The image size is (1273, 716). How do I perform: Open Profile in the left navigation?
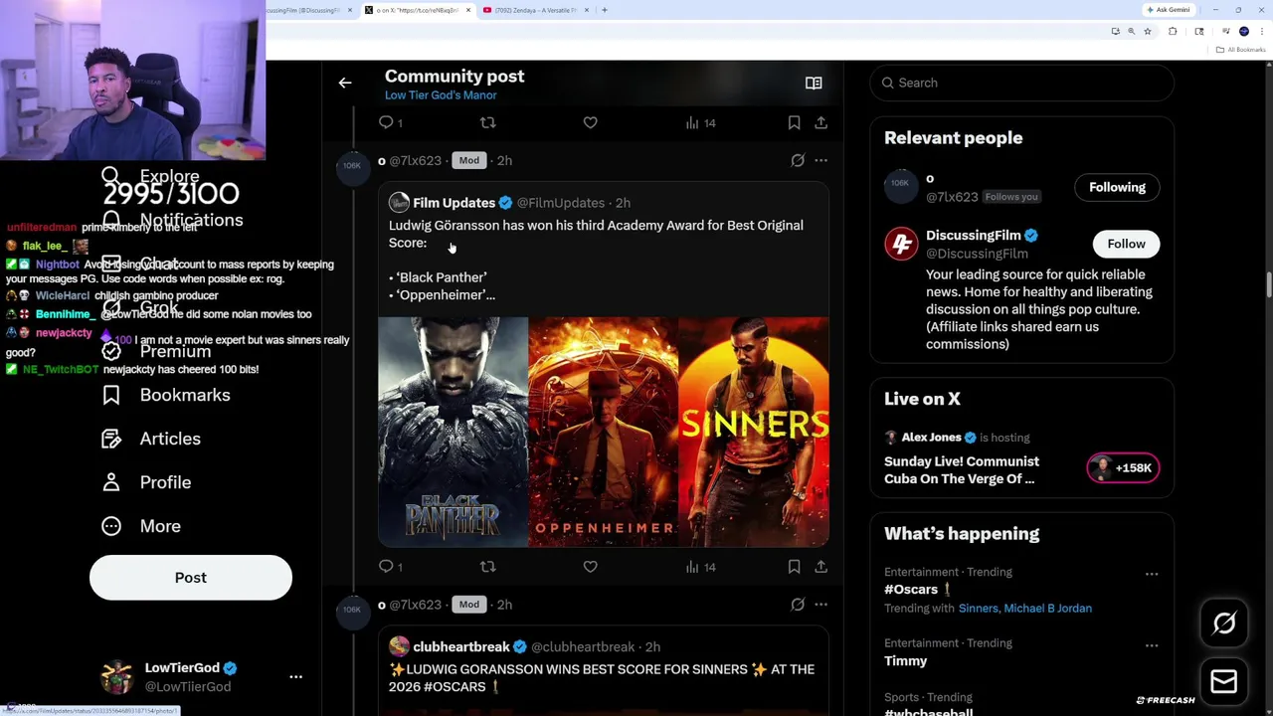146,482
